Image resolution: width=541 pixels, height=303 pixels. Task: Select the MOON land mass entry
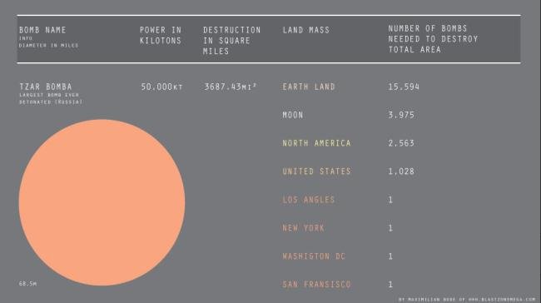point(293,115)
